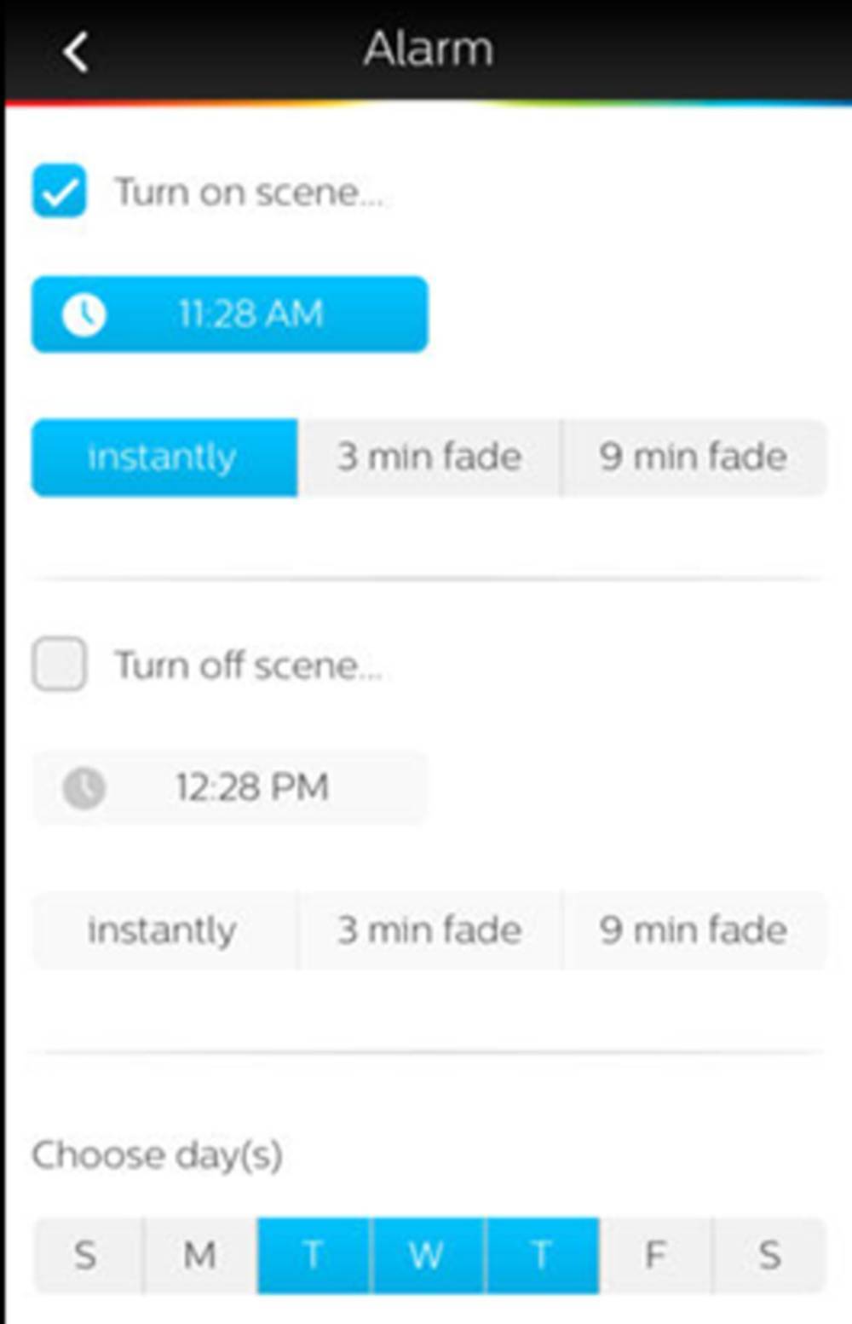Tap the back arrow icon
This screenshot has height=1324, width=852.
pyautogui.click(x=76, y=53)
